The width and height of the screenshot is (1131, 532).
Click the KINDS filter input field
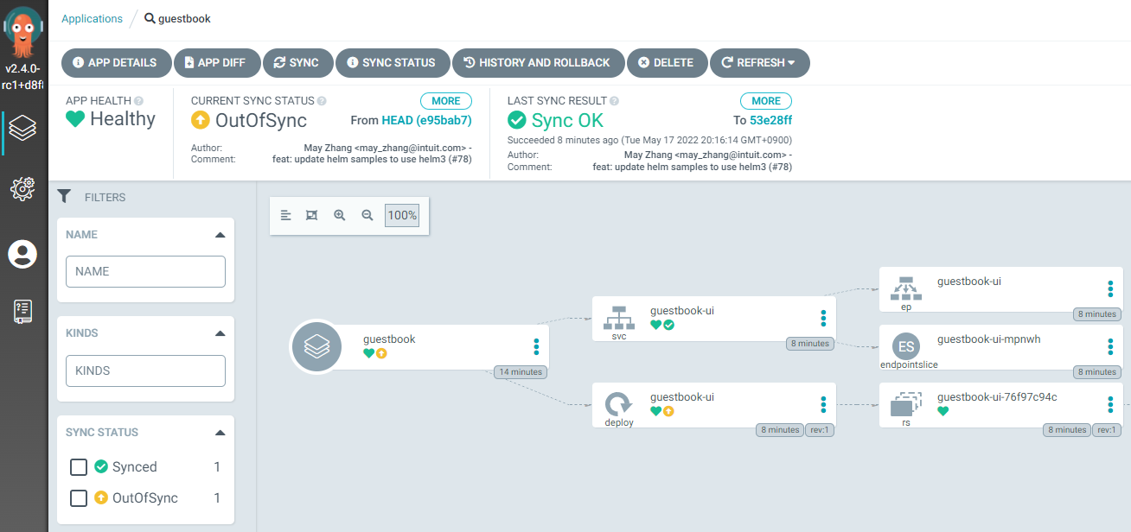coord(145,370)
